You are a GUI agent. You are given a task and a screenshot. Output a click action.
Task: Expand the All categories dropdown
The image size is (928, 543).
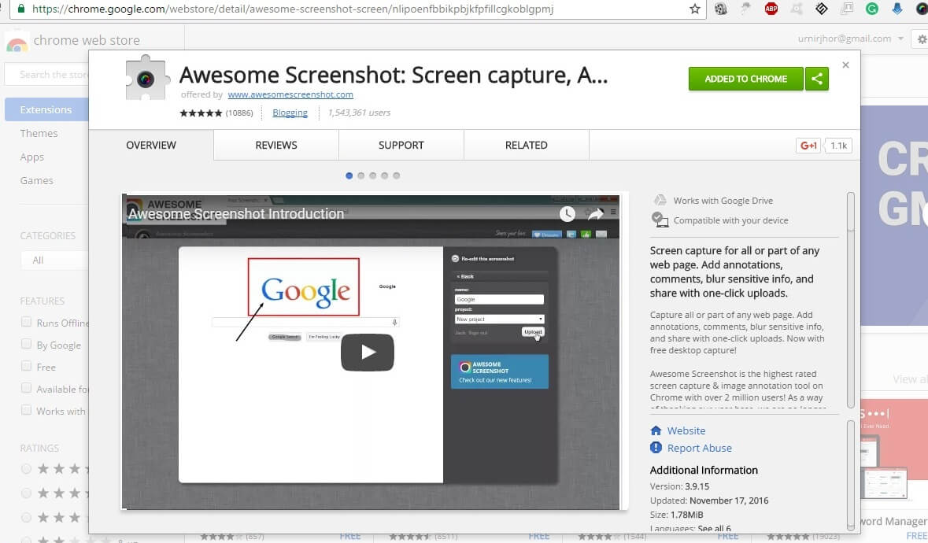point(55,260)
